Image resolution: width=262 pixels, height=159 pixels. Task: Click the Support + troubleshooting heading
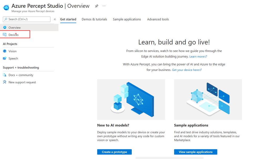[x=21, y=68]
